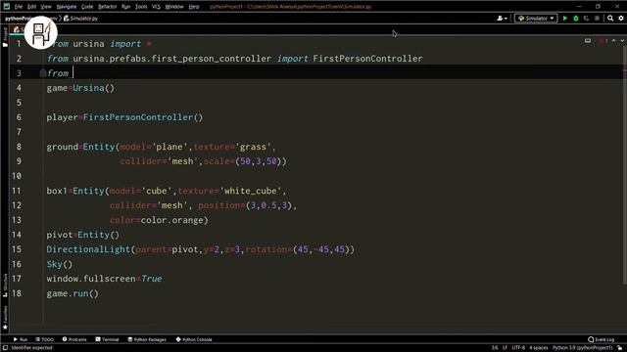Jump to next highlighted error arrow

[x=622, y=41]
